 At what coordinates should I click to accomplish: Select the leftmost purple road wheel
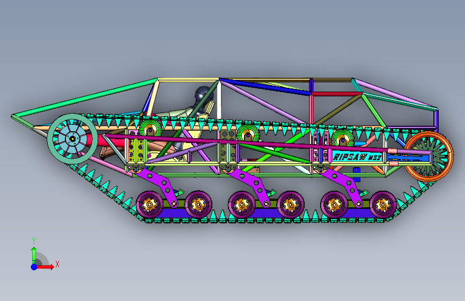pos(150,205)
